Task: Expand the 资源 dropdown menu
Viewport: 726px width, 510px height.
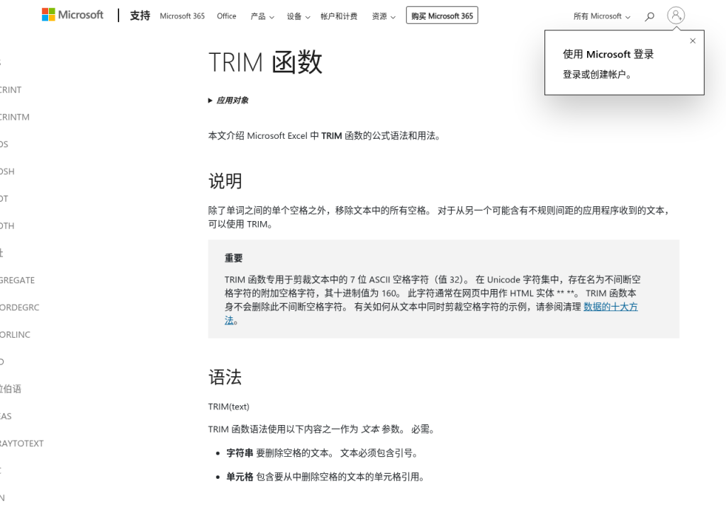Action: (384, 16)
